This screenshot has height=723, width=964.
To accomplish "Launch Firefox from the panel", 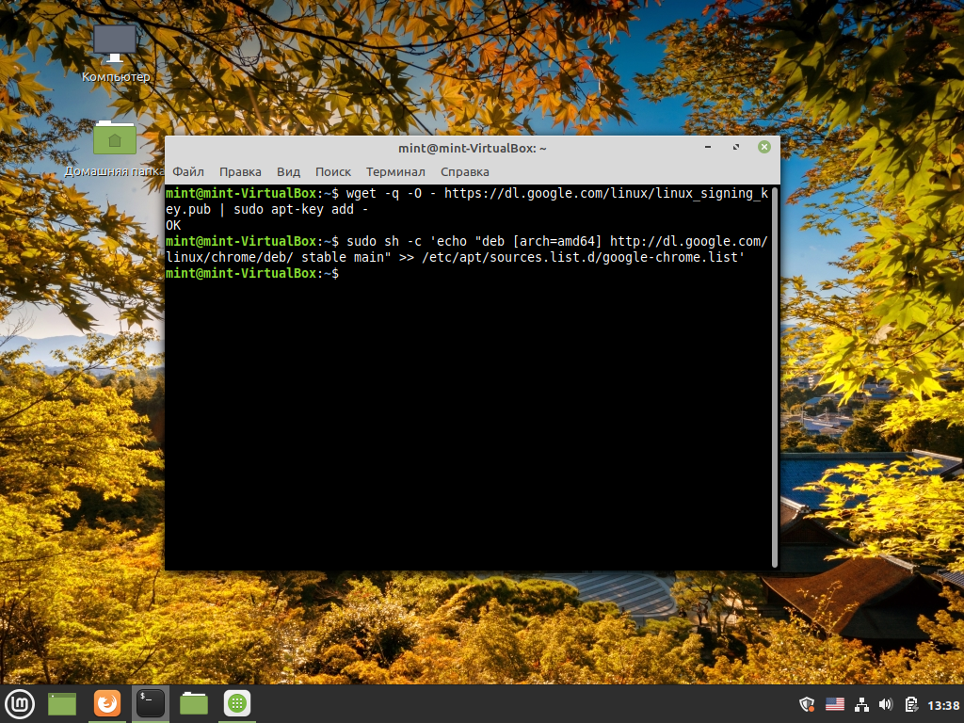I will pos(107,704).
